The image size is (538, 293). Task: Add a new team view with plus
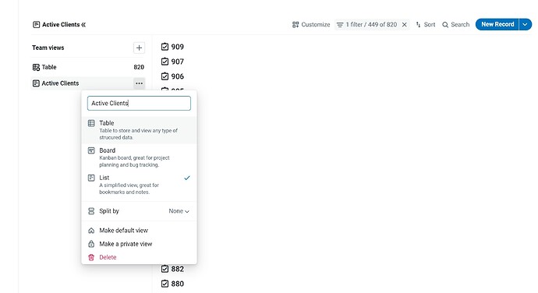click(139, 48)
